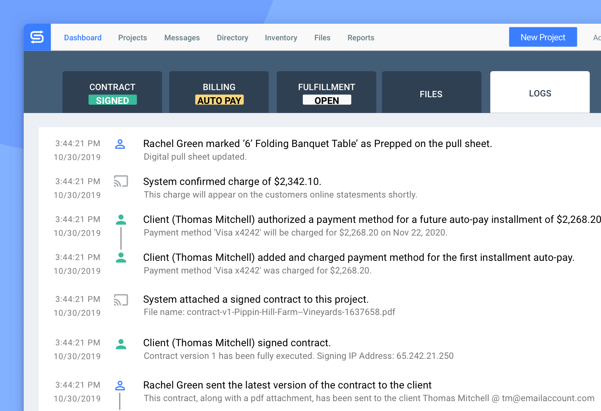Click timestamp of System confirmed charge entry

(x=77, y=188)
